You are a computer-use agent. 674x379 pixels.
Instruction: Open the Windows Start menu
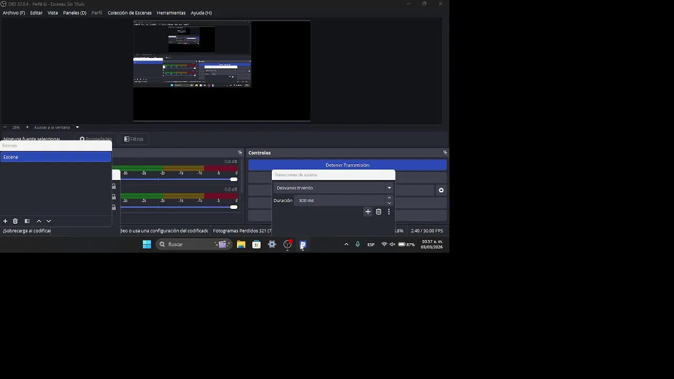click(147, 244)
